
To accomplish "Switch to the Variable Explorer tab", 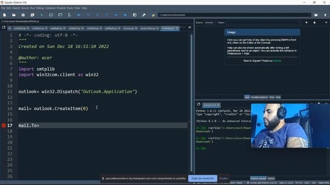I will tap(259, 97).
